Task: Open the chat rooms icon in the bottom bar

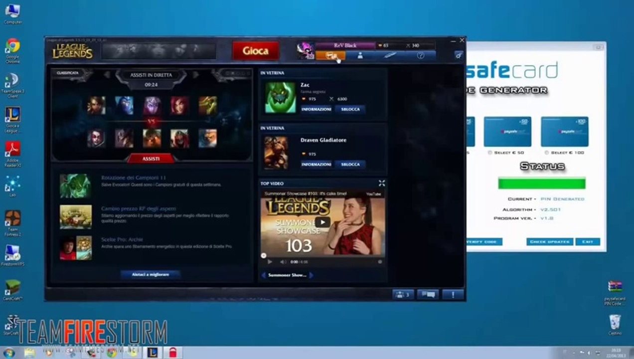Action: tap(428, 295)
